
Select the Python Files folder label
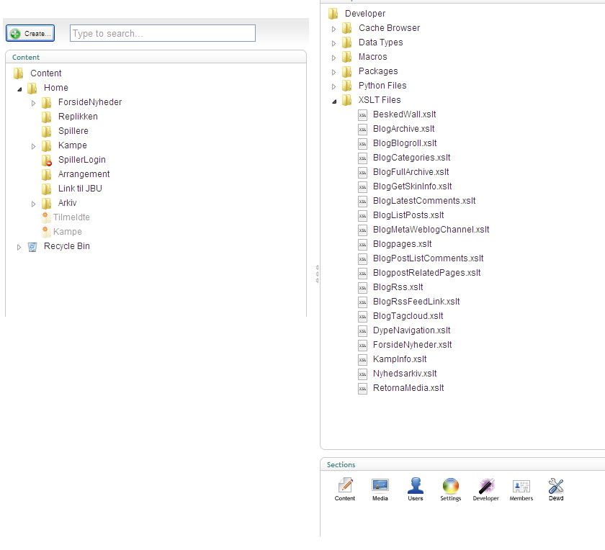coord(382,86)
